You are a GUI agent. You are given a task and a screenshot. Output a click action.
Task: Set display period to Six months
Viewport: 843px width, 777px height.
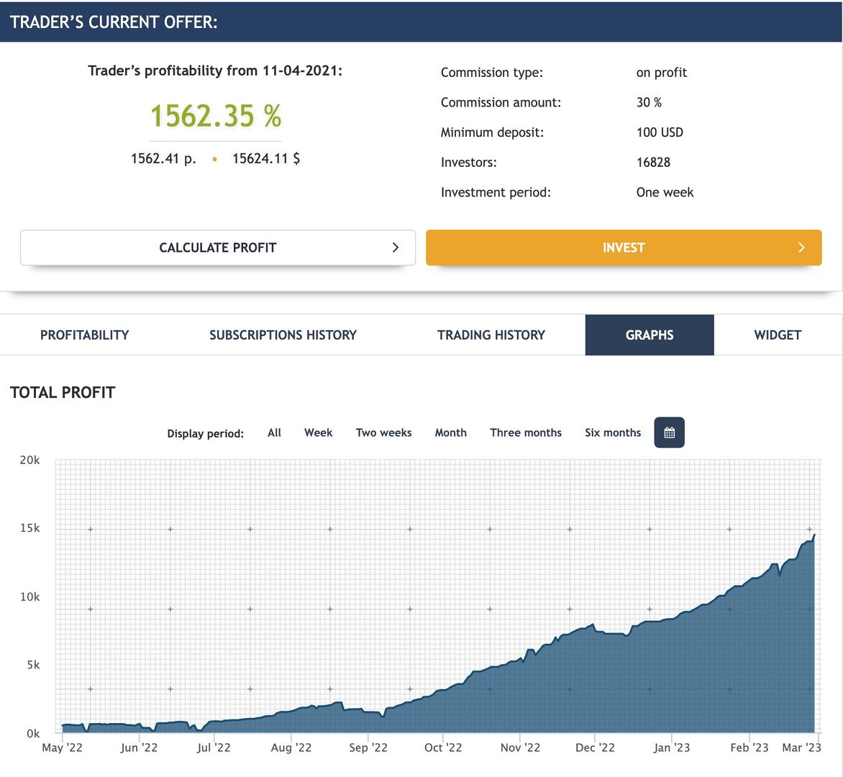pyautogui.click(x=613, y=433)
